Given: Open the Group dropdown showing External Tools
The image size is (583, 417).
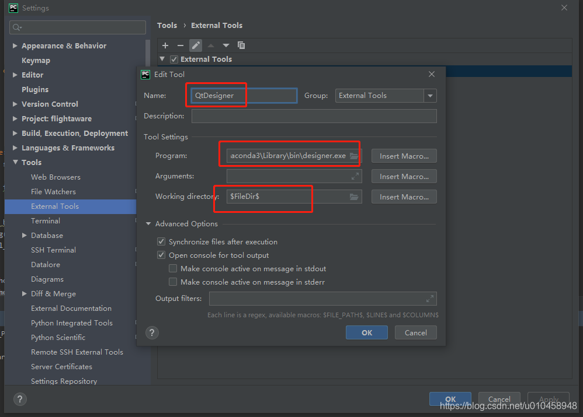Looking at the screenshot, I should tap(431, 95).
